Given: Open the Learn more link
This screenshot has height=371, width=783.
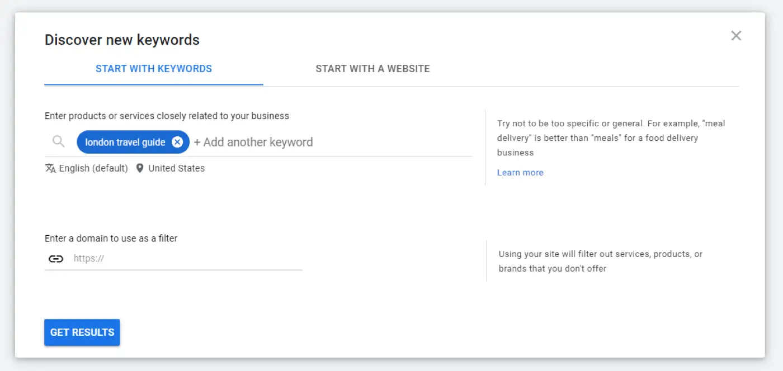Looking at the screenshot, I should point(520,173).
